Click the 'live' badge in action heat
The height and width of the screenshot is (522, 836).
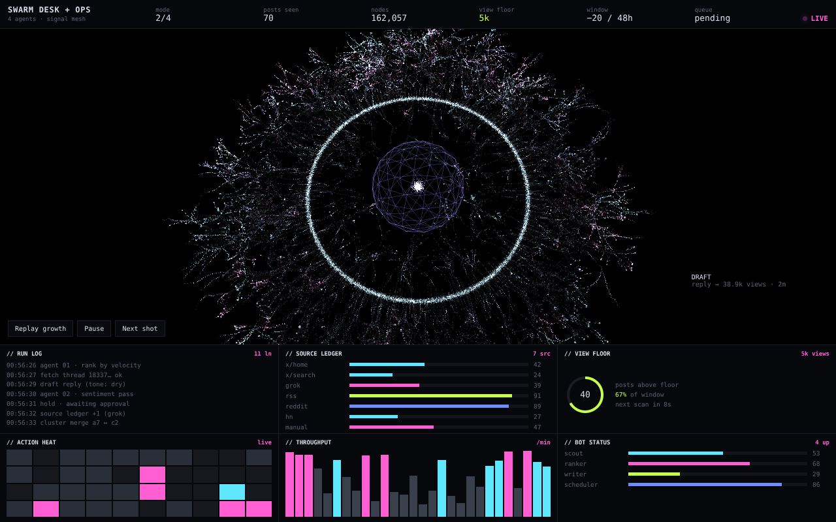point(265,442)
